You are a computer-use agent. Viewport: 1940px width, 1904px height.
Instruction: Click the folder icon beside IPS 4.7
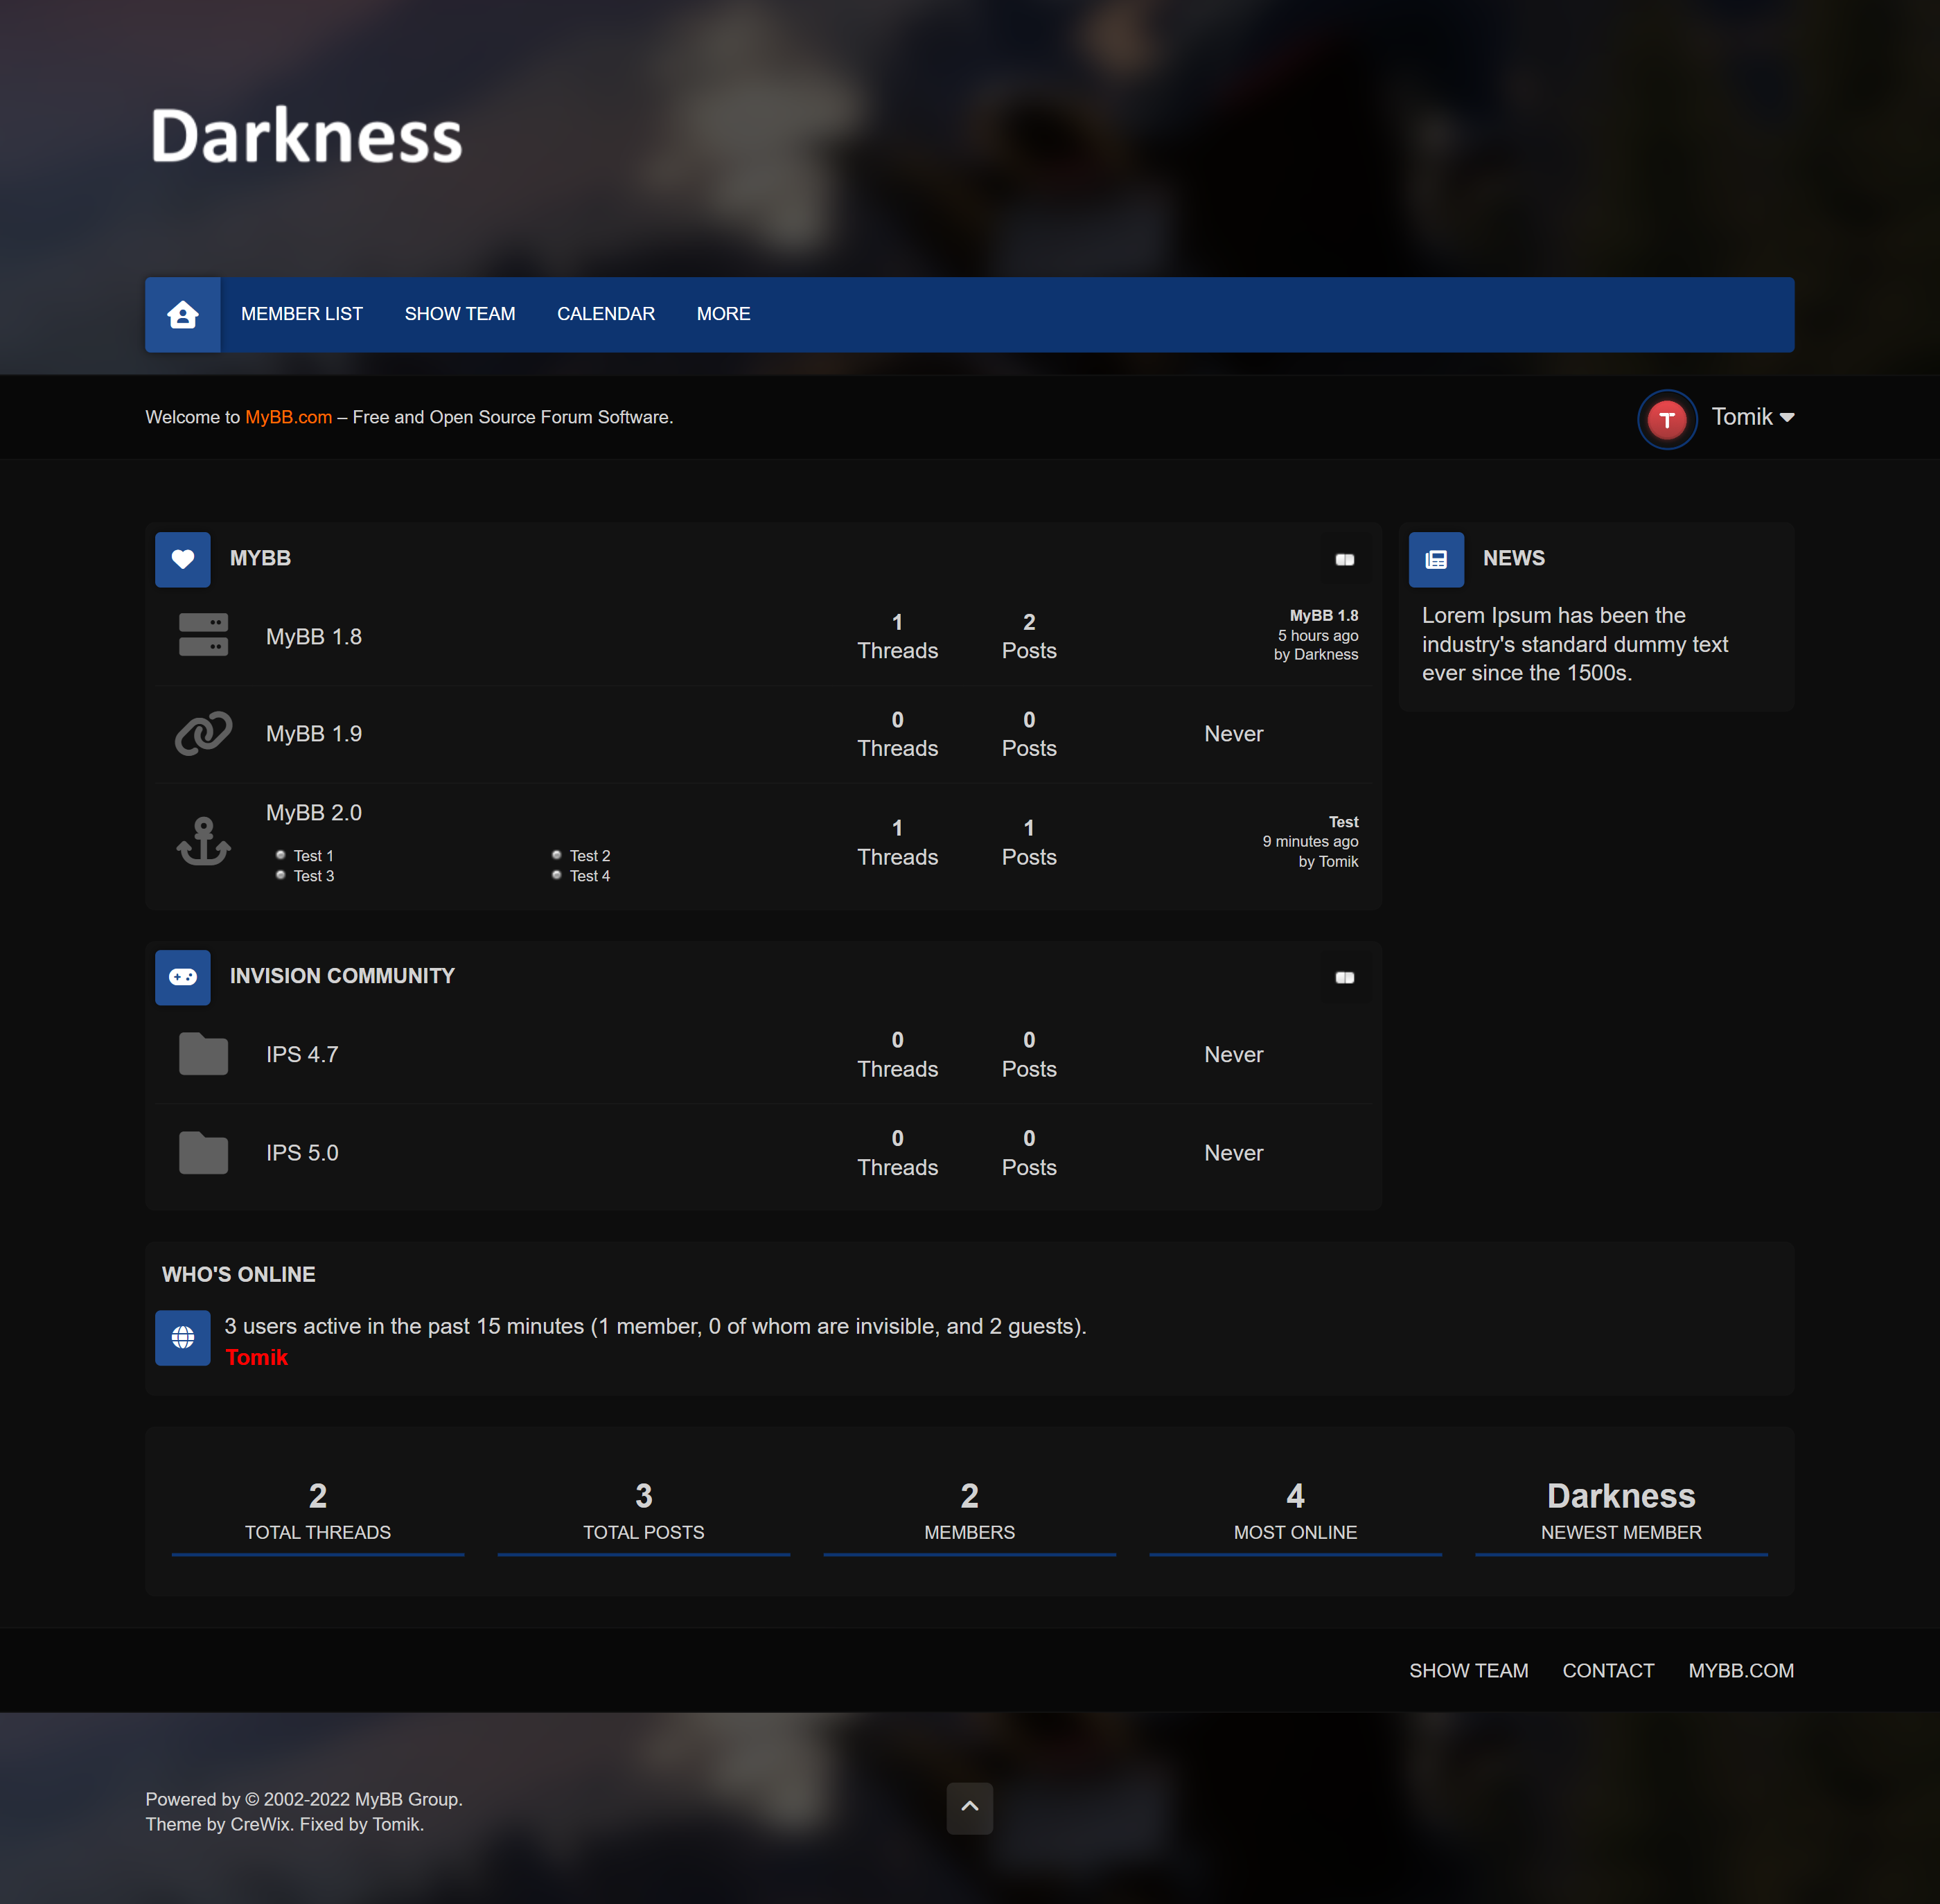tap(203, 1054)
